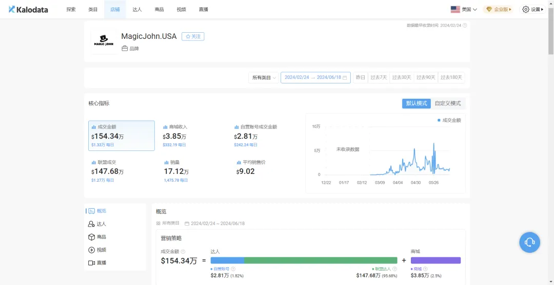Open the 视频 sidebar section
This screenshot has width=554, height=285.
tap(97, 250)
